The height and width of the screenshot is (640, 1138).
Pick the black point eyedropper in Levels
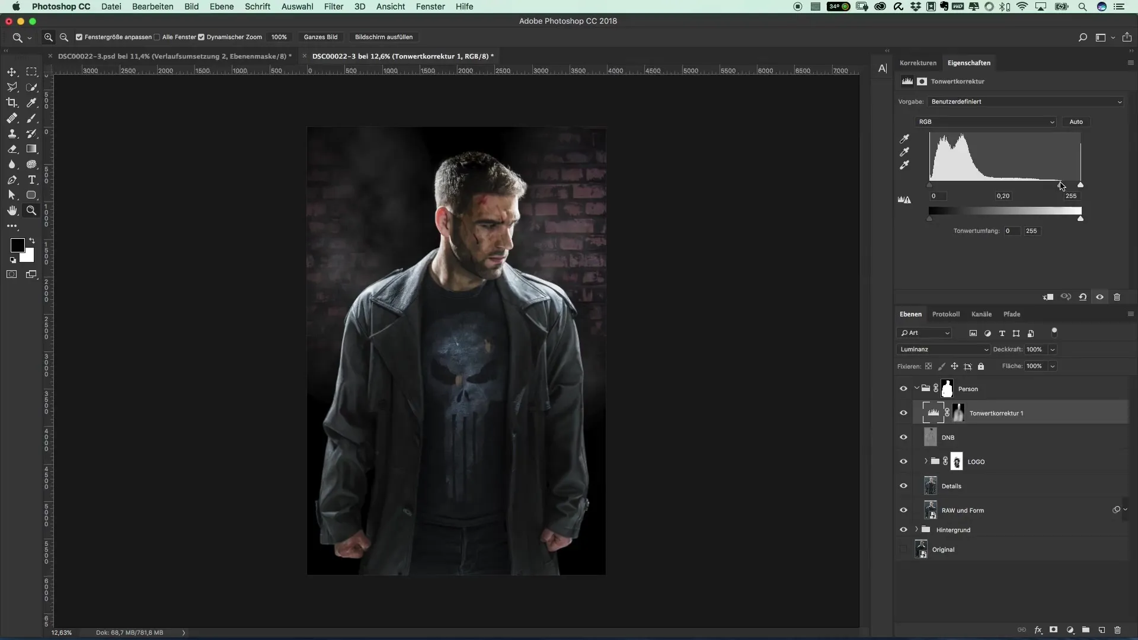pyautogui.click(x=904, y=139)
